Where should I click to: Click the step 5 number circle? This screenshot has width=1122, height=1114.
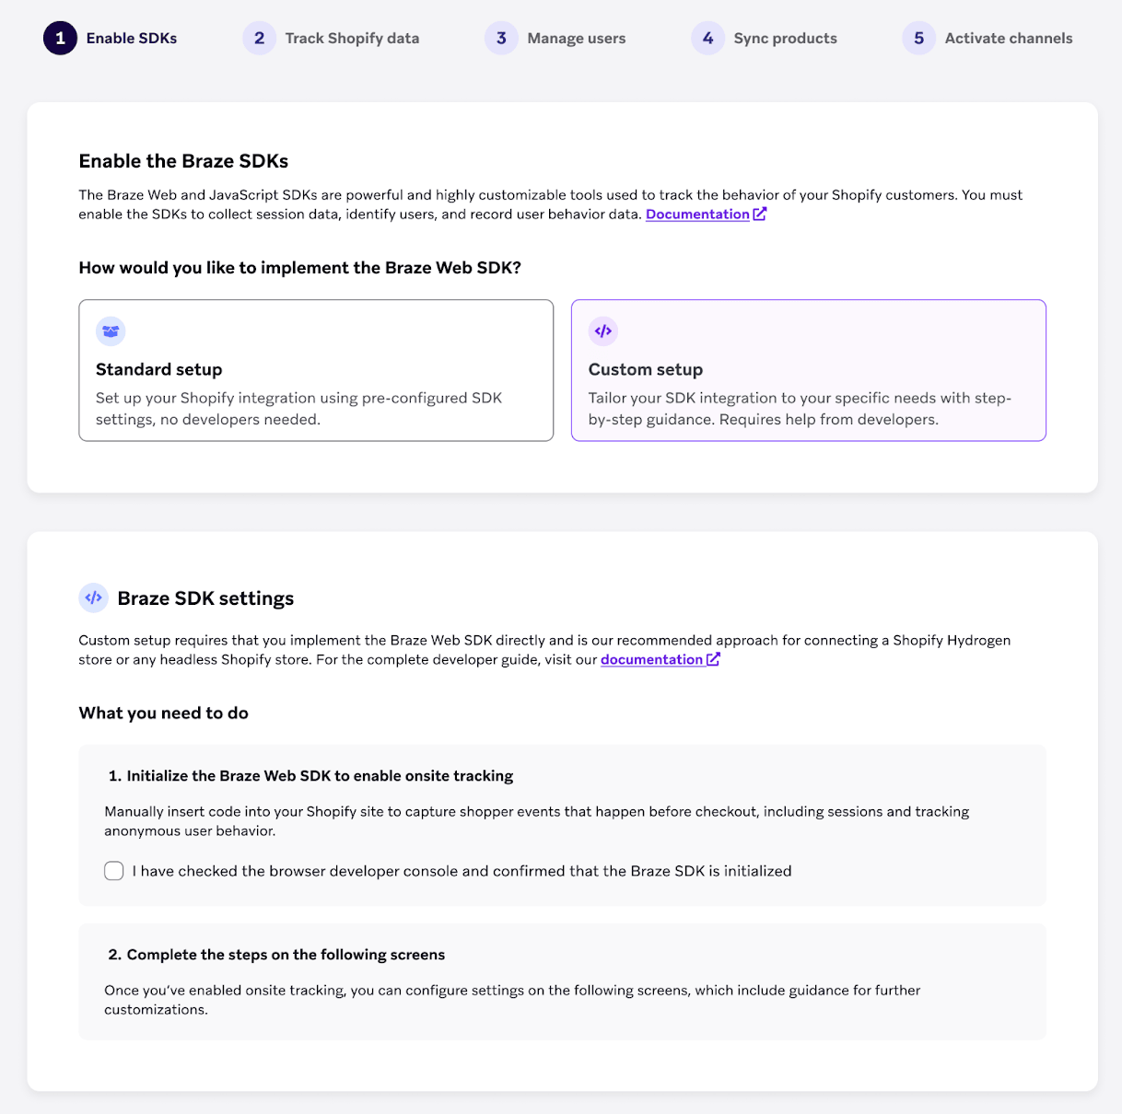(918, 38)
